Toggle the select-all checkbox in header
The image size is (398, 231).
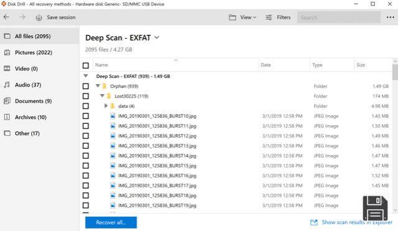86,65
